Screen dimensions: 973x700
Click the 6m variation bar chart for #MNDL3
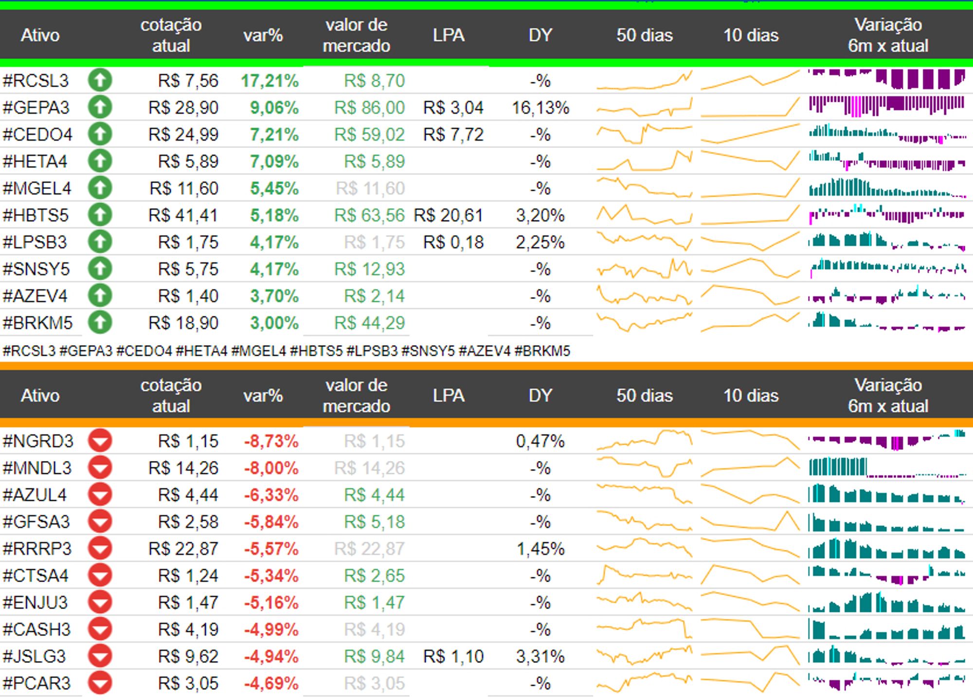pos(887,468)
